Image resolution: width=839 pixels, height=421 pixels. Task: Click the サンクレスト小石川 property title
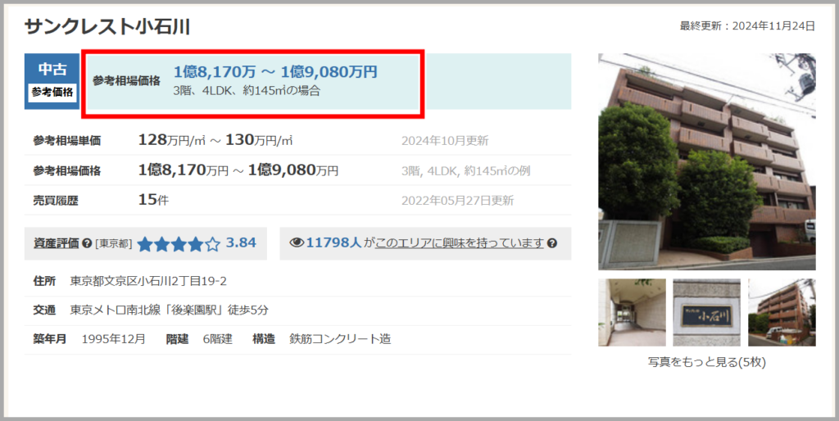[107, 27]
